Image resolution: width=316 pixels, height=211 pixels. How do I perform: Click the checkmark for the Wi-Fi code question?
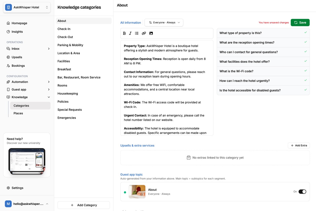click(x=305, y=71)
